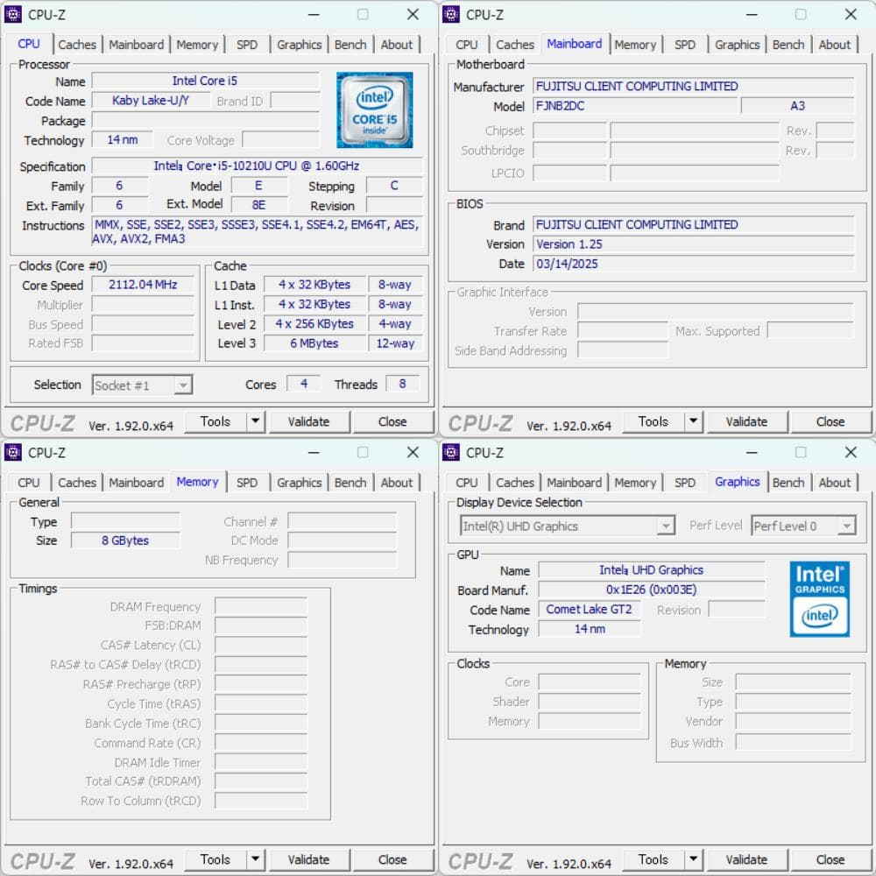876x876 pixels.
Task: Click the CPU-Z logo in the Memory window status bar
Action: 41,859
